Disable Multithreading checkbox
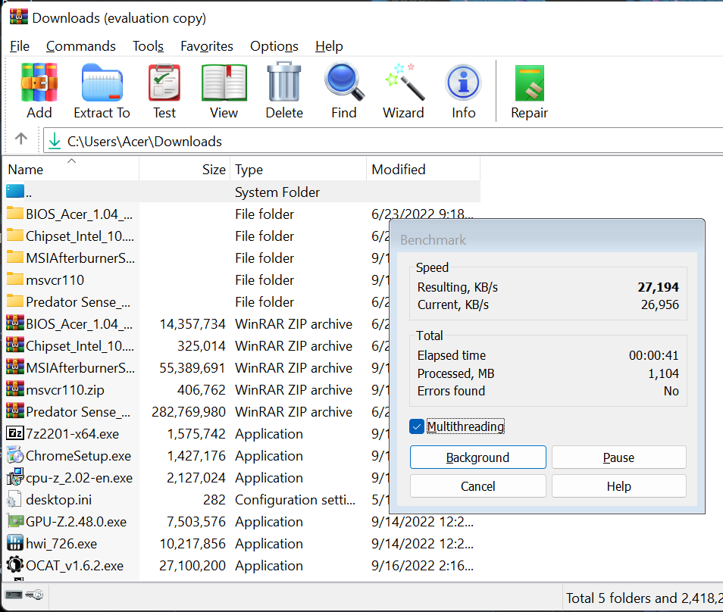 (x=416, y=426)
